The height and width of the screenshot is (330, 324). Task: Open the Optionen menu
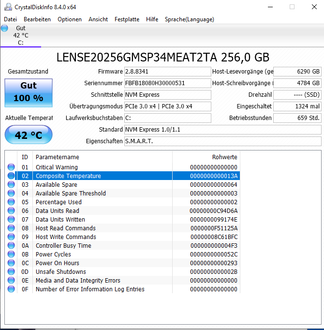(x=70, y=19)
